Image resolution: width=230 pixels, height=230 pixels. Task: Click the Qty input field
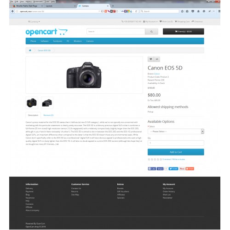coord(176,143)
